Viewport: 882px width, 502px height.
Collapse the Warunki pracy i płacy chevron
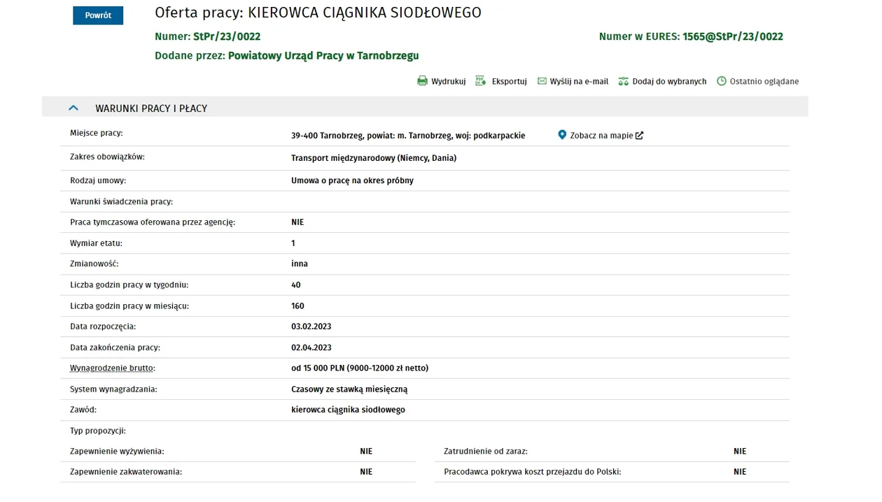[x=73, y=108]
